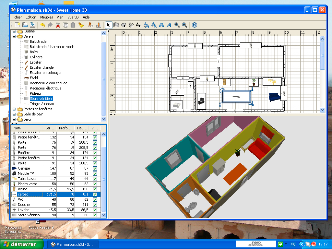Open the Fichier menu
The height and width of the screenshot is (249, 332).
click(17, 17)
